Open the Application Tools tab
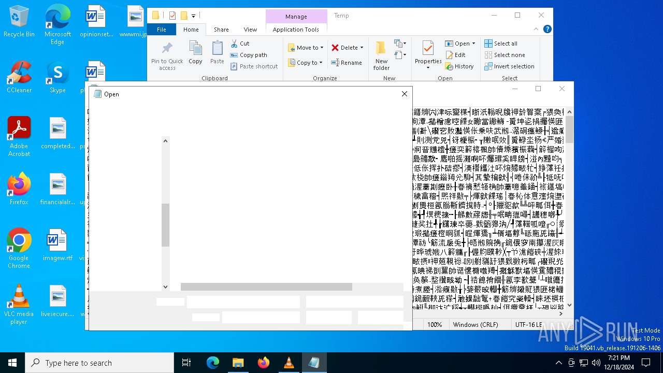 (296, 30)
